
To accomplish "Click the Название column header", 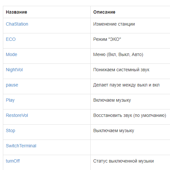I will pyautogui.click(x=16, y=12).
